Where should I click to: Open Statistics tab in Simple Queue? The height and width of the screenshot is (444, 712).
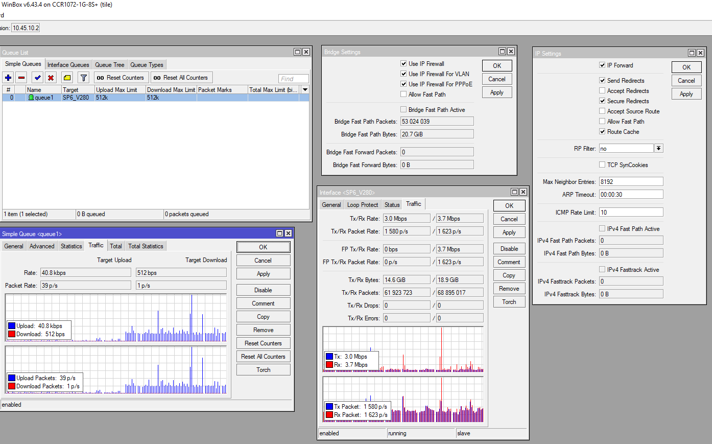[x=72, y=246]
